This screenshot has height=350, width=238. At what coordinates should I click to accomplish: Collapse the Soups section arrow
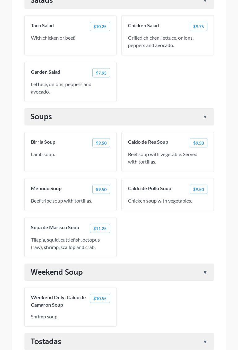(205, 117)
